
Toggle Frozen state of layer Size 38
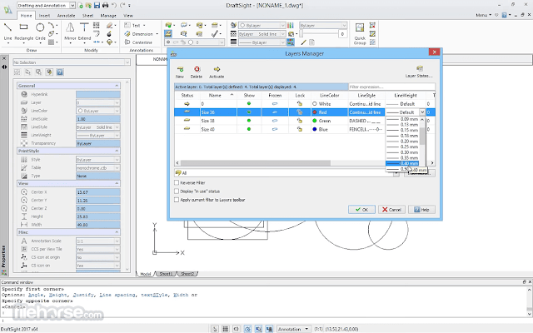click(x=275, y=121)
